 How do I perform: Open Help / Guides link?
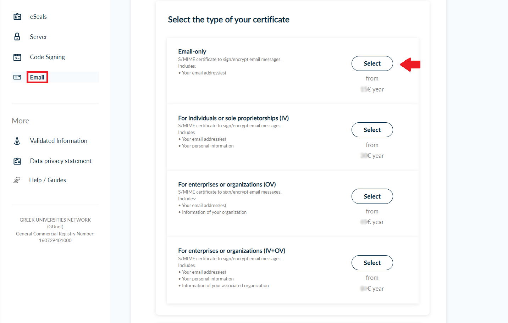48,180
